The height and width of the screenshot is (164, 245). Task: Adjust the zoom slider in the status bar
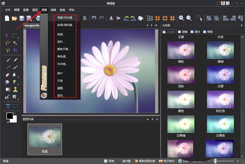(x=215, y=161)
